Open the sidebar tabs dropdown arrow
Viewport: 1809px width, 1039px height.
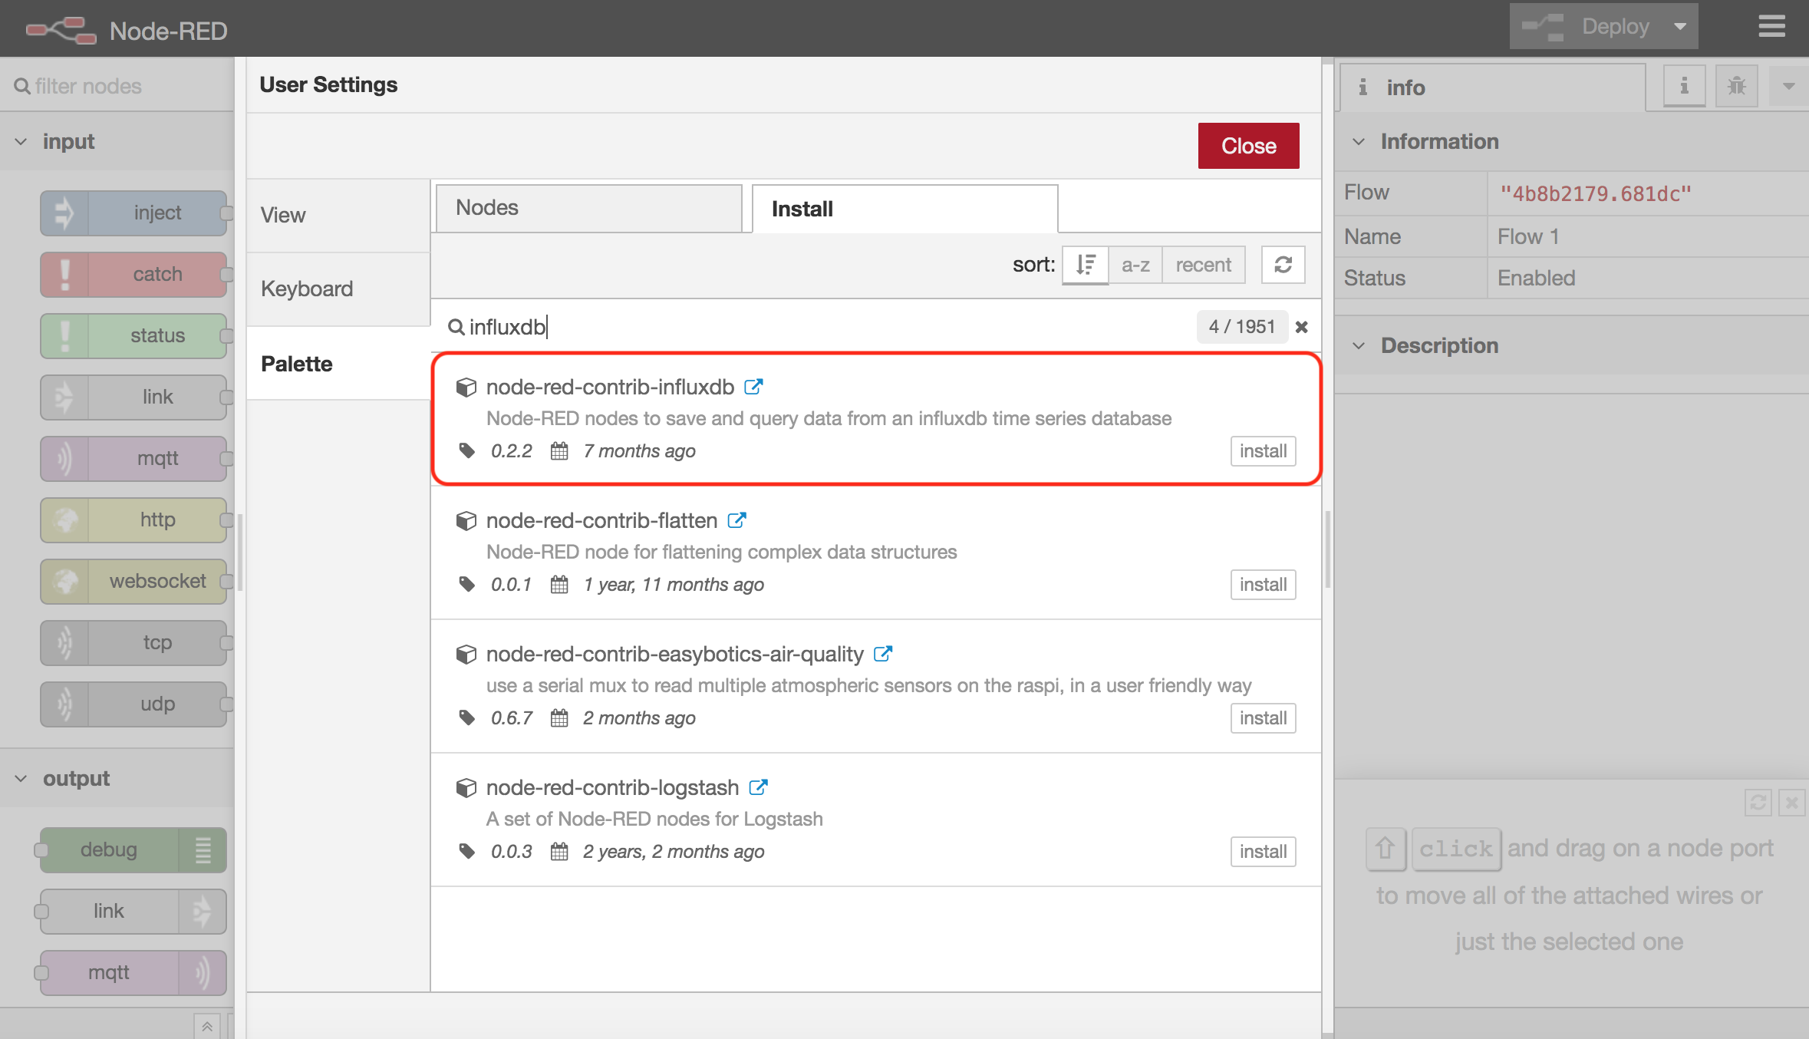[1788, 86]
